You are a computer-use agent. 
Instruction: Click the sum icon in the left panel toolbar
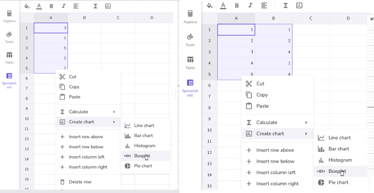click(96, 6)
